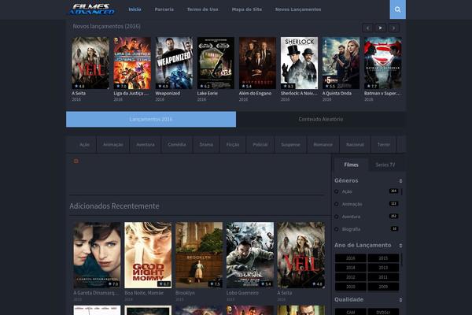
Task: Collapse the Gêneros filter section
Action: click(x=400, y=181)
